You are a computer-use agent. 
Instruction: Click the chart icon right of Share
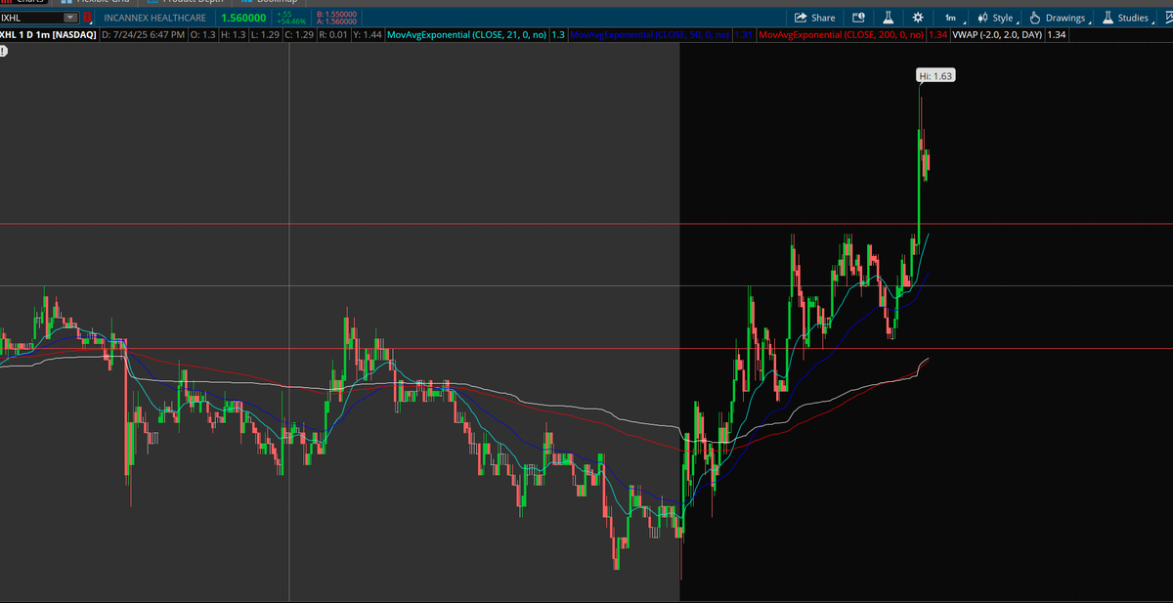point(858,18)
